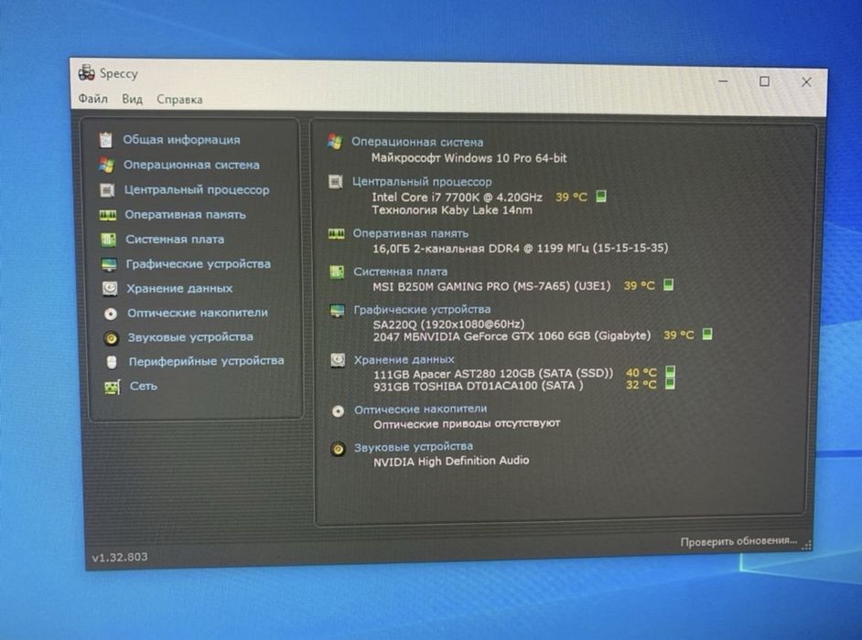This screenshot has width=862, height=640.
Task: Click the Speccy app icon in title bar
Action: (x=86, y=72)
